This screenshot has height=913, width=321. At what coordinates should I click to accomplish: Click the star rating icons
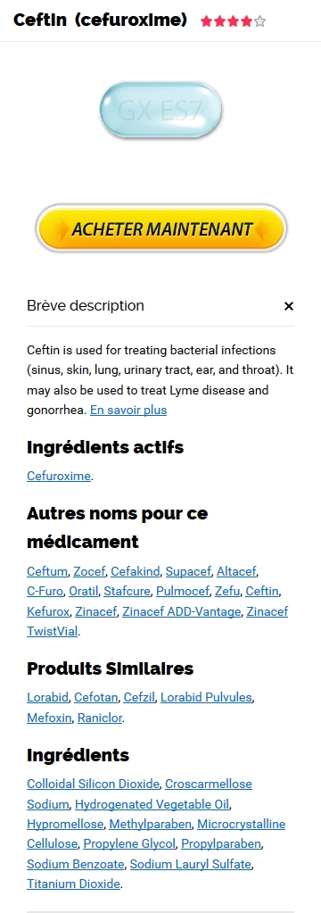pyautogui.click(x=233, y=21)
